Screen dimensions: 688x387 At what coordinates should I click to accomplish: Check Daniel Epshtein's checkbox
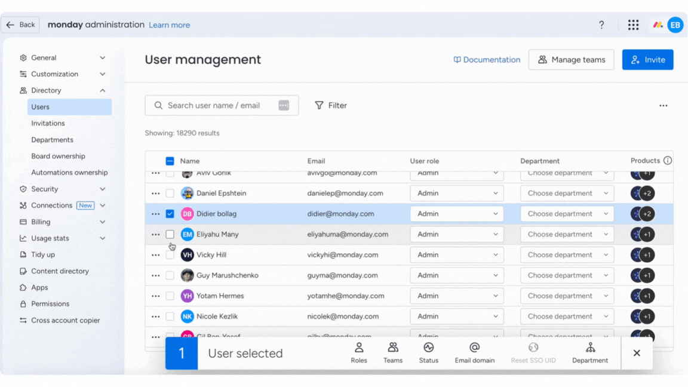tap(170, 193)
